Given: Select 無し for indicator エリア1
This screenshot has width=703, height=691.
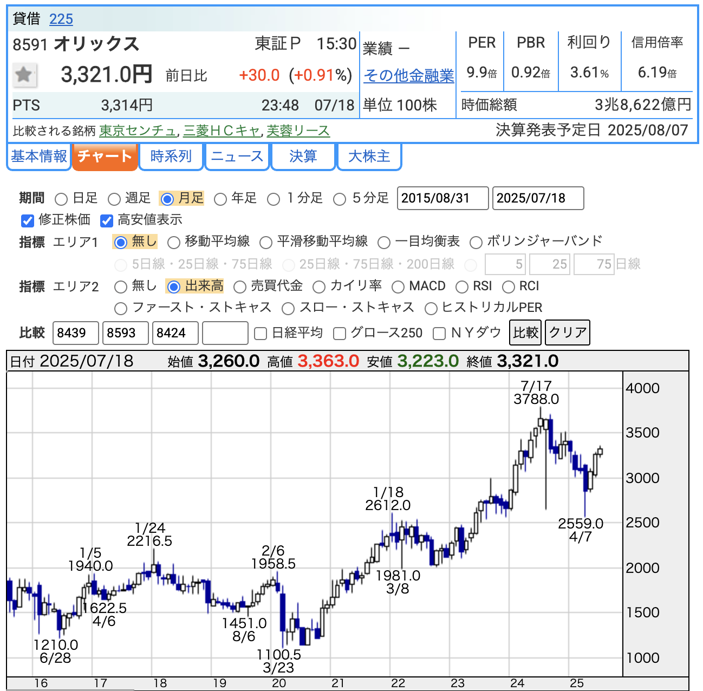Looking at the screenshot, I should pyautogui.click(x=121, y=242).
